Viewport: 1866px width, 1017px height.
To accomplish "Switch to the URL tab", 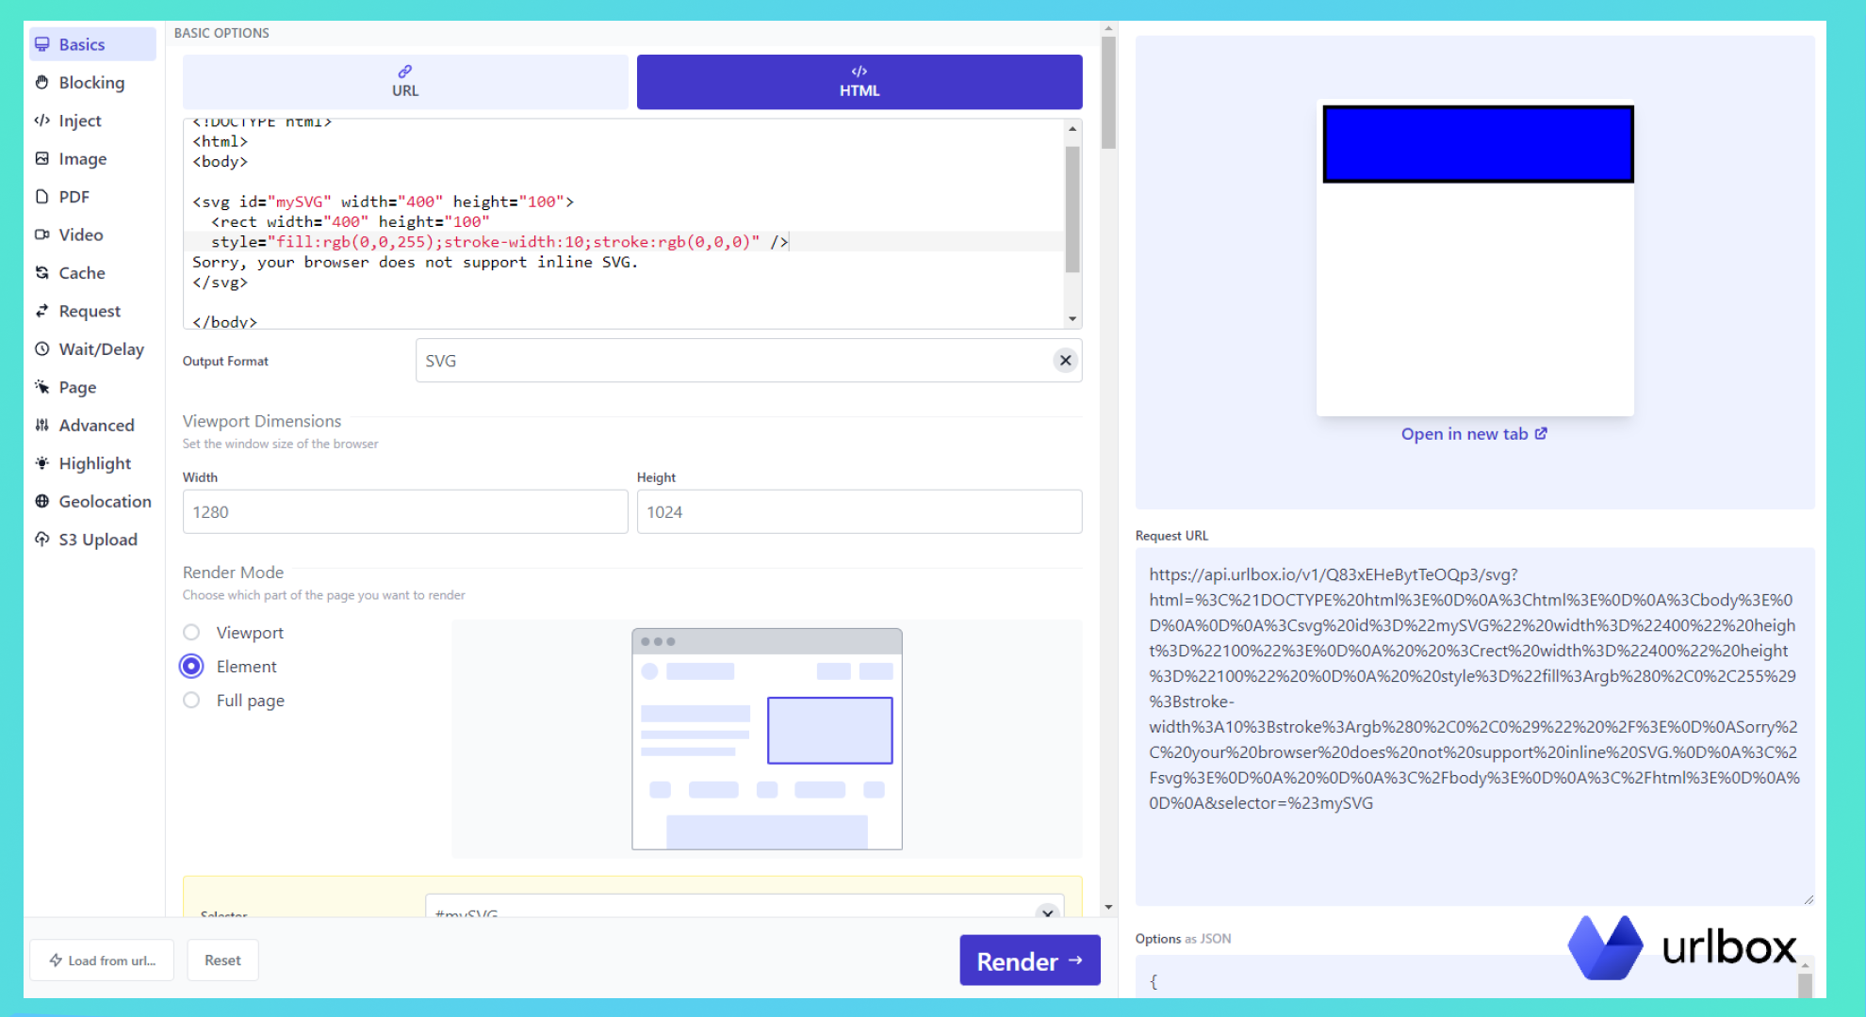I will 405,82.
